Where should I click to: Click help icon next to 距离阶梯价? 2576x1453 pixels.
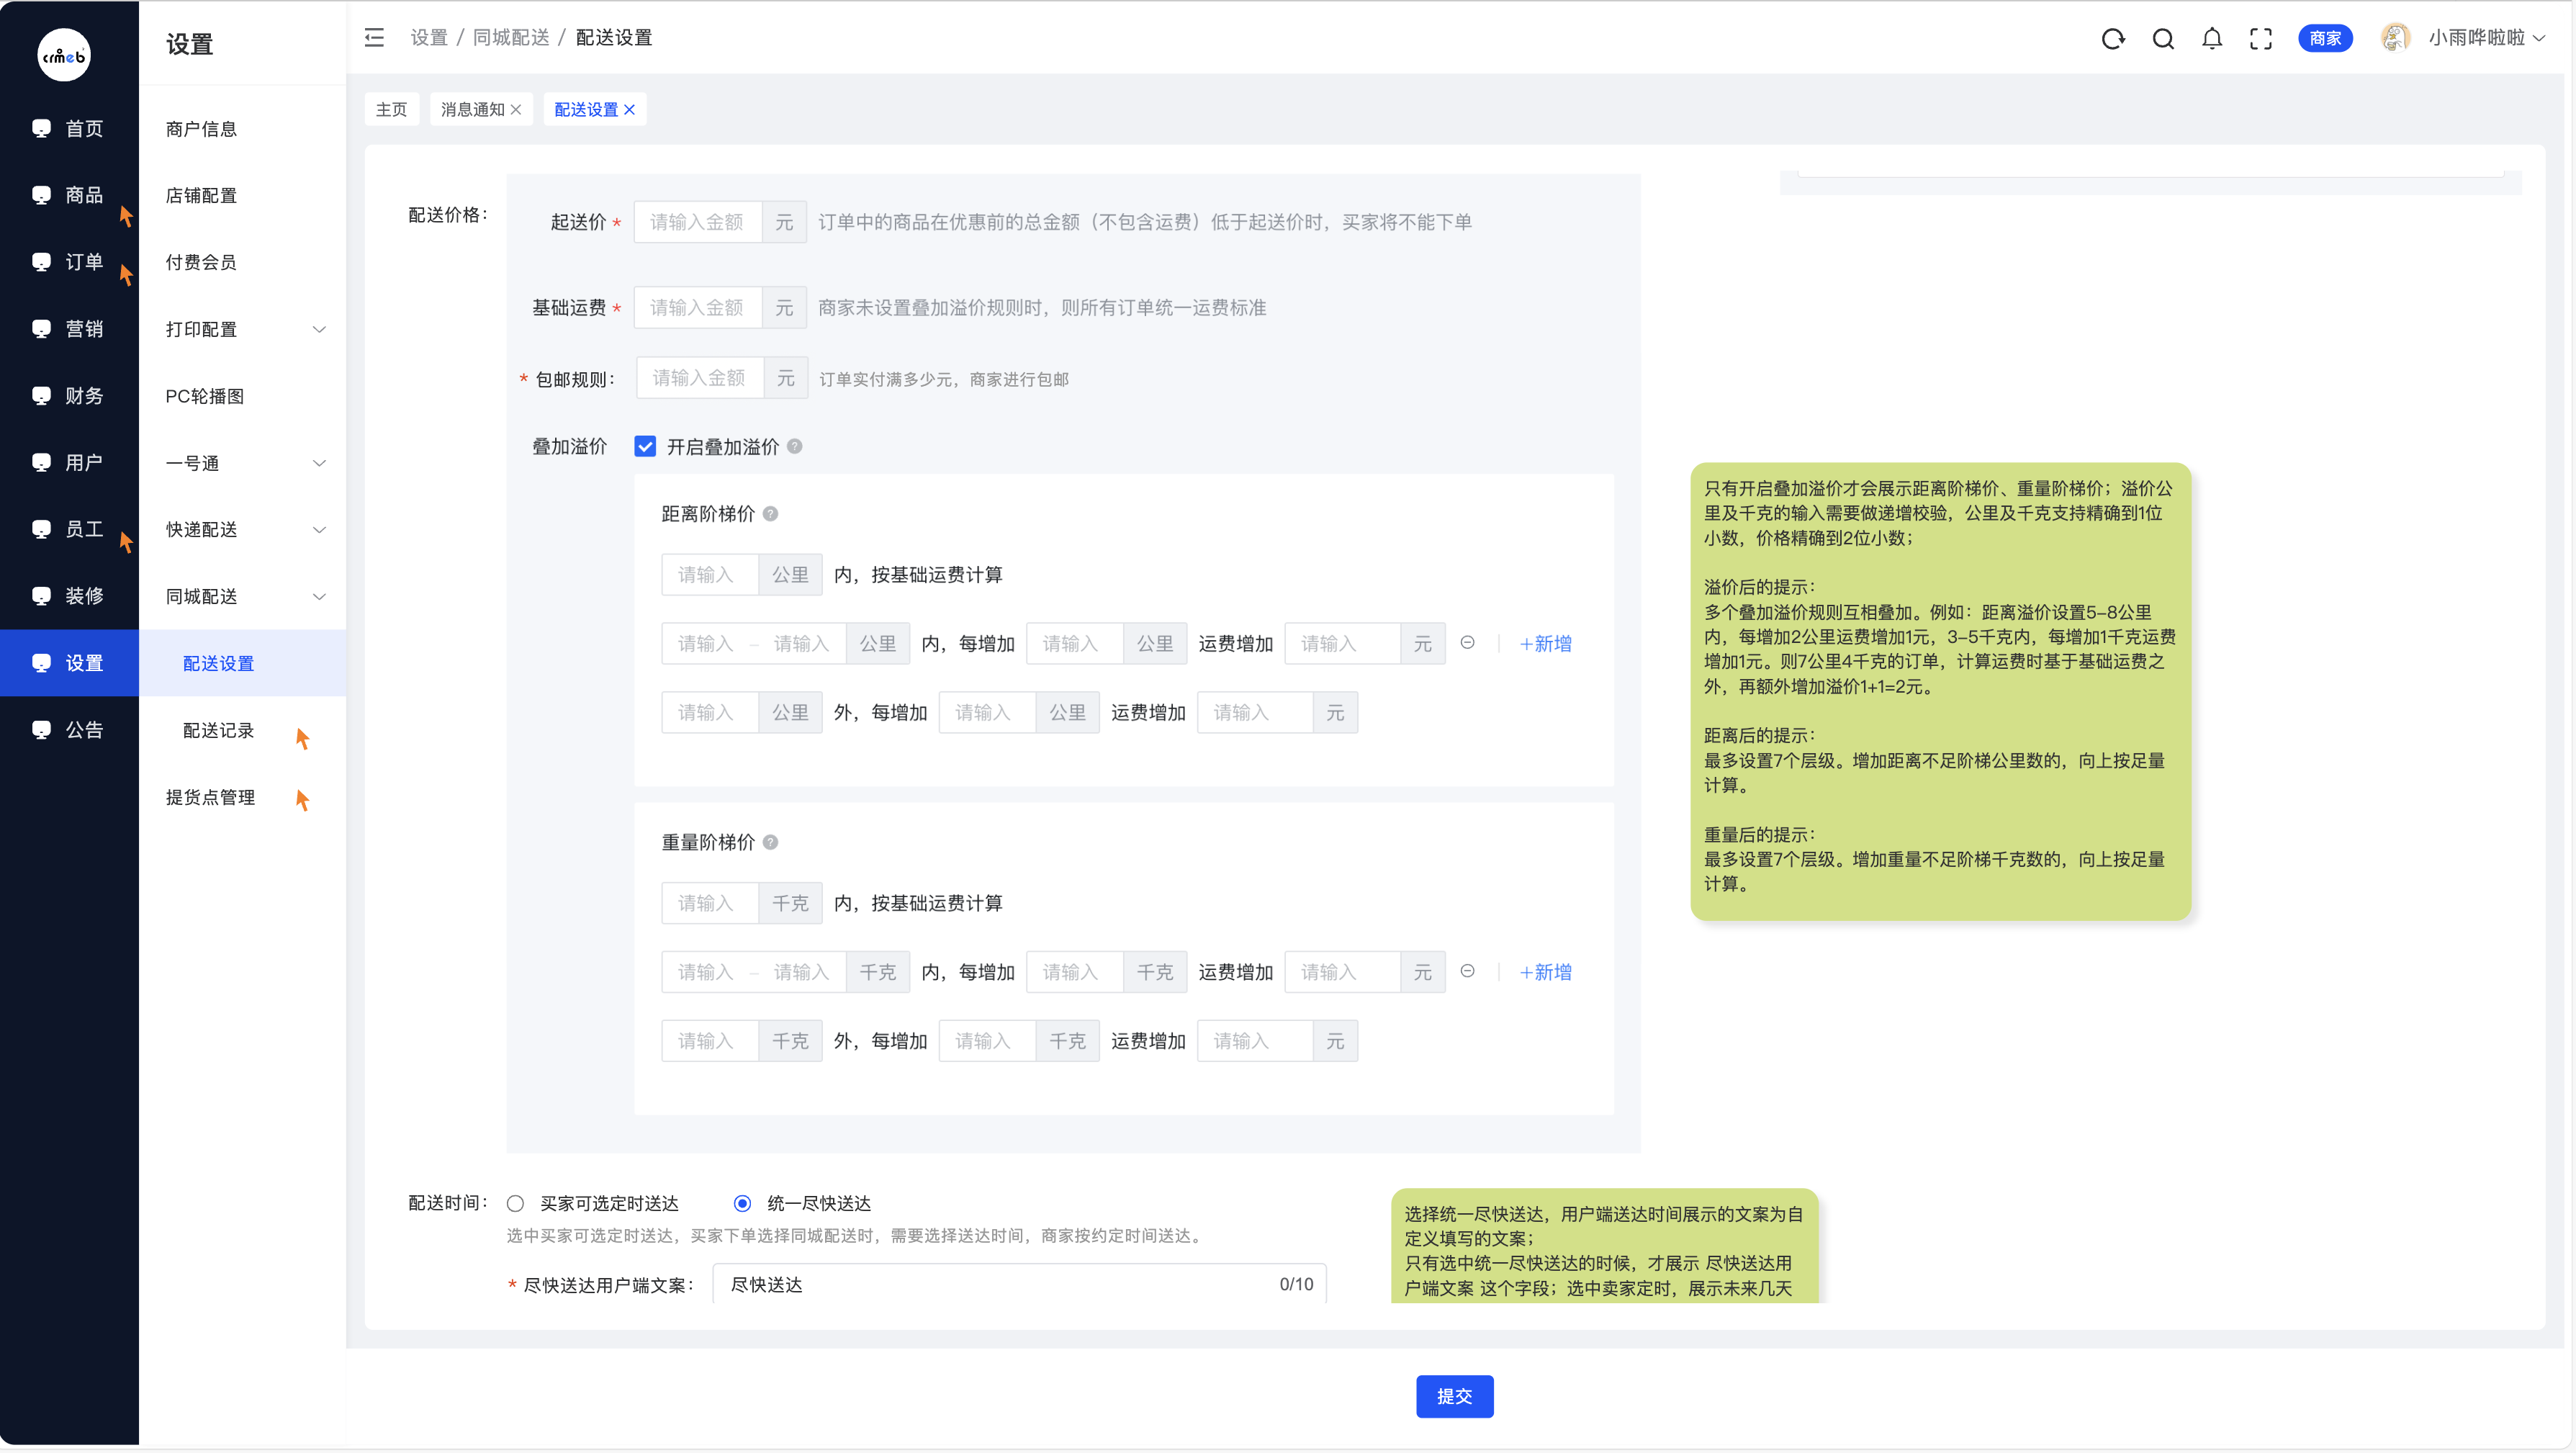pos(771,514)
